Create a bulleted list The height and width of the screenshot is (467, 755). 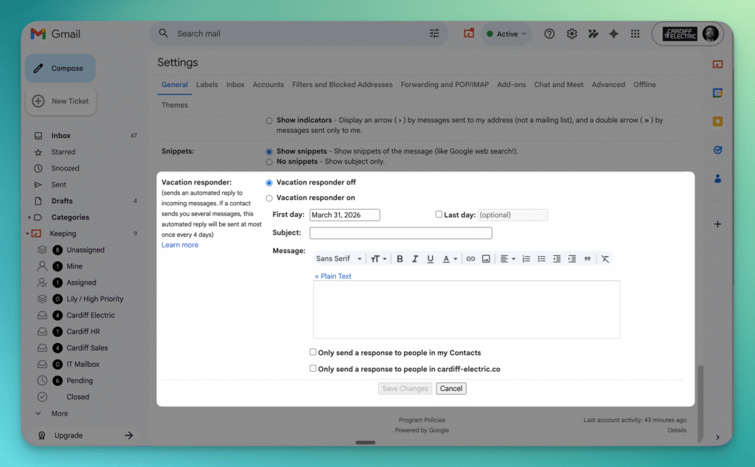pyautogui.click(x=541, y=259)
